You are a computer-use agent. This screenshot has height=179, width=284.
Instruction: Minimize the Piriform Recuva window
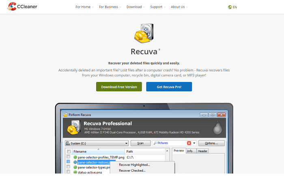click(204, 115)
